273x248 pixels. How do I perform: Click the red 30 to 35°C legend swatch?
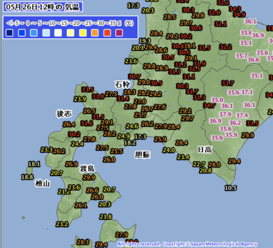[x=107, y=33]
